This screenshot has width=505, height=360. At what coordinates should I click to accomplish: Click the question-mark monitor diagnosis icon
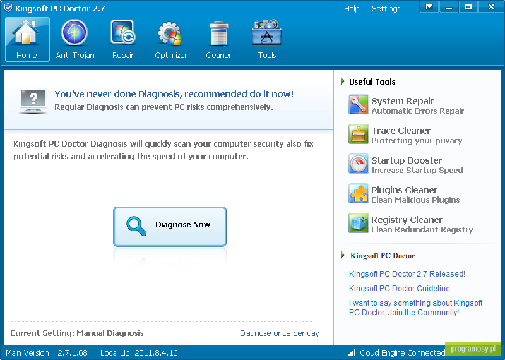point(33,100)
